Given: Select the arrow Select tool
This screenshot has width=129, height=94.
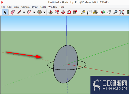Looking at the screenshot, I should coord(5,12).
